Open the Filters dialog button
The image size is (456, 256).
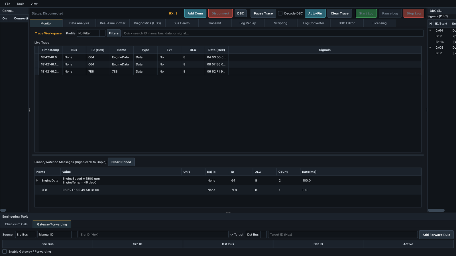(x=114, y=33)
